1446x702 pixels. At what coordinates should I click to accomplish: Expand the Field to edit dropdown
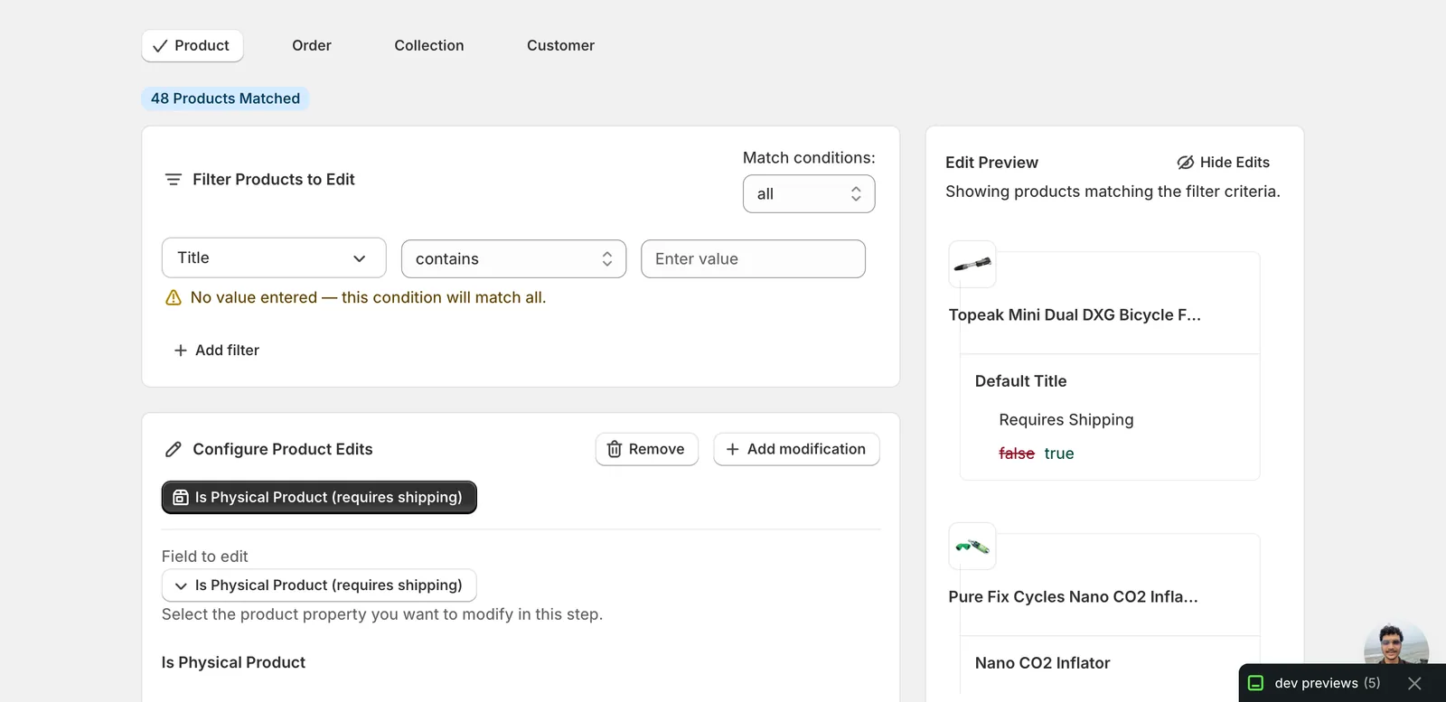click(x=319, y=585)
